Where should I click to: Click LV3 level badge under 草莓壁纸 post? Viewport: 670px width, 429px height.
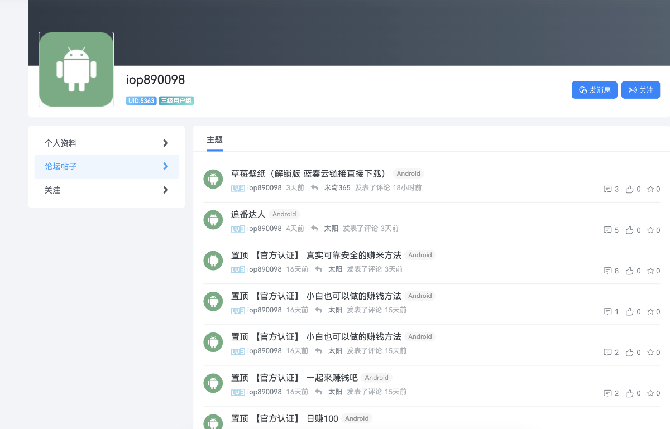tap(238, 188)
